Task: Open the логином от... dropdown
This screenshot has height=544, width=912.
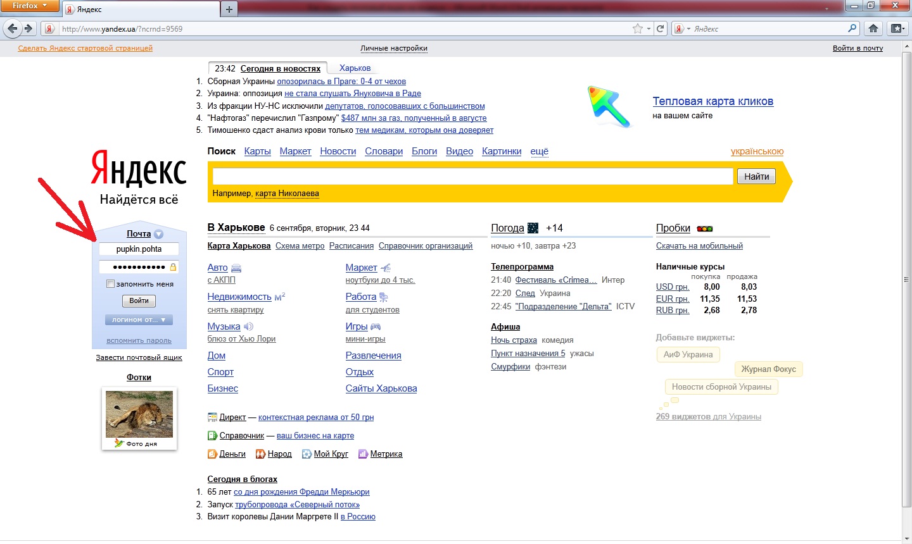Action: click(139, 320)
